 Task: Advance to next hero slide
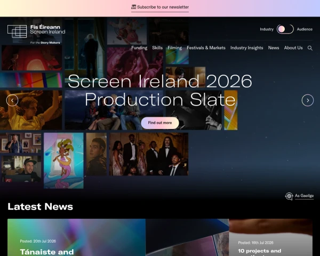tap(308, 100)
